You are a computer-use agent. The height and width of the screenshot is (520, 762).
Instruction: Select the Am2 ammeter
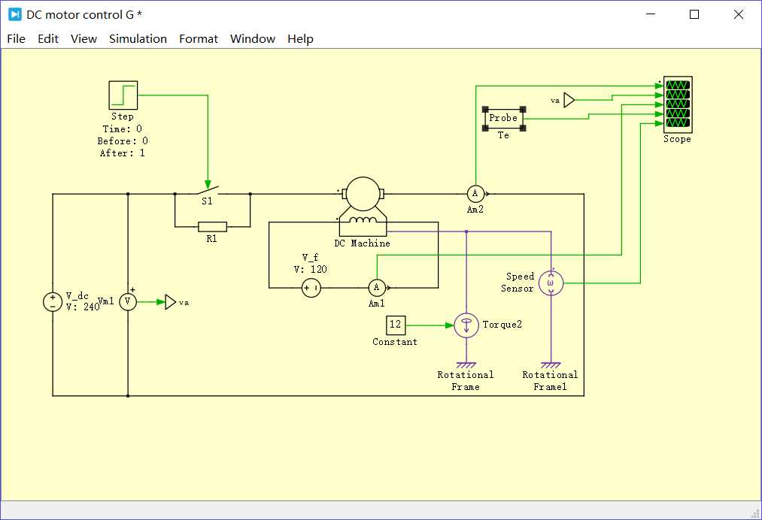[x=475, y=194]
